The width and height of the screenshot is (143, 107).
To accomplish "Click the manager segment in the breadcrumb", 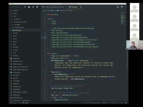I will [51, 10].
